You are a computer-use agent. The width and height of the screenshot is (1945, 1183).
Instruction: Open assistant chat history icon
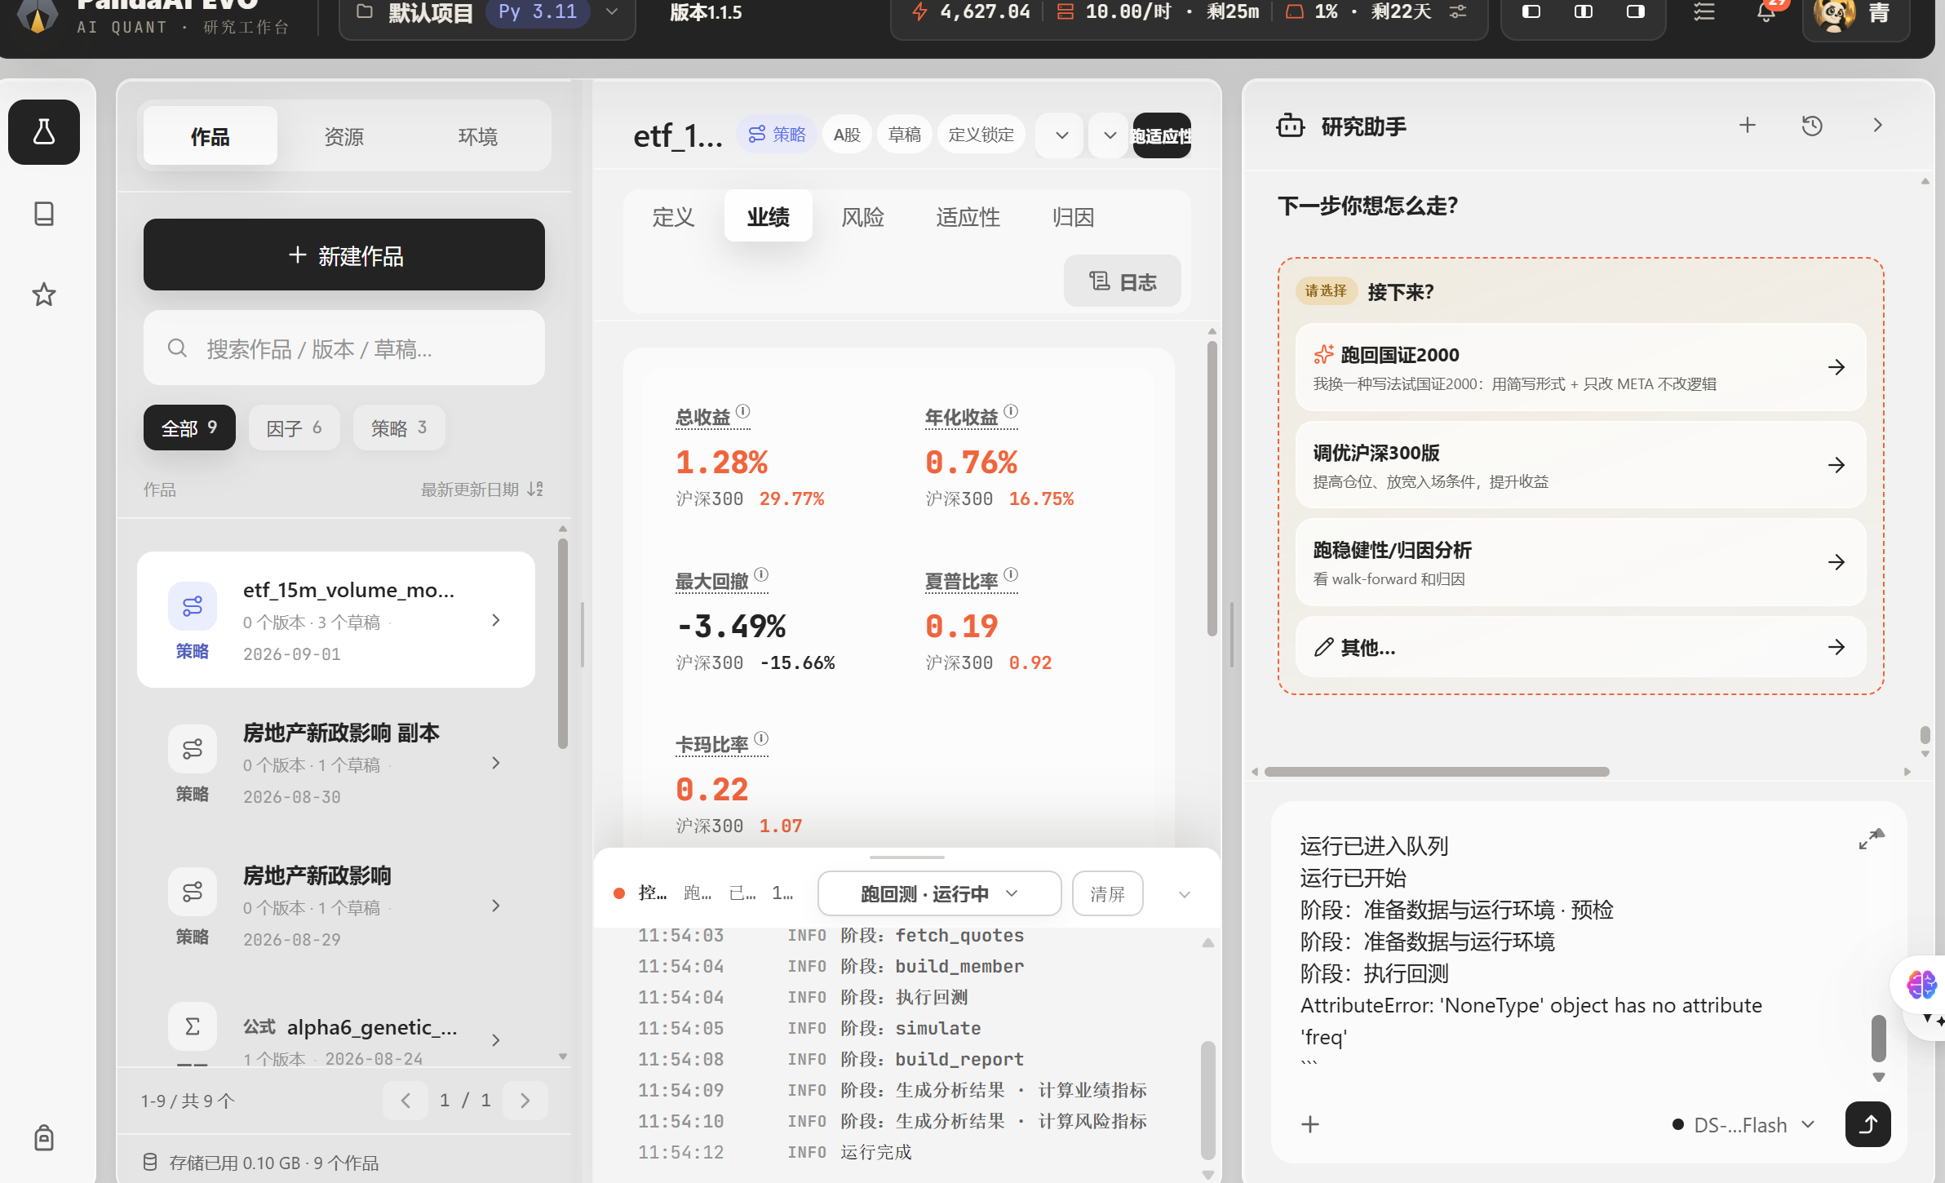click(x=1812, y=125)
